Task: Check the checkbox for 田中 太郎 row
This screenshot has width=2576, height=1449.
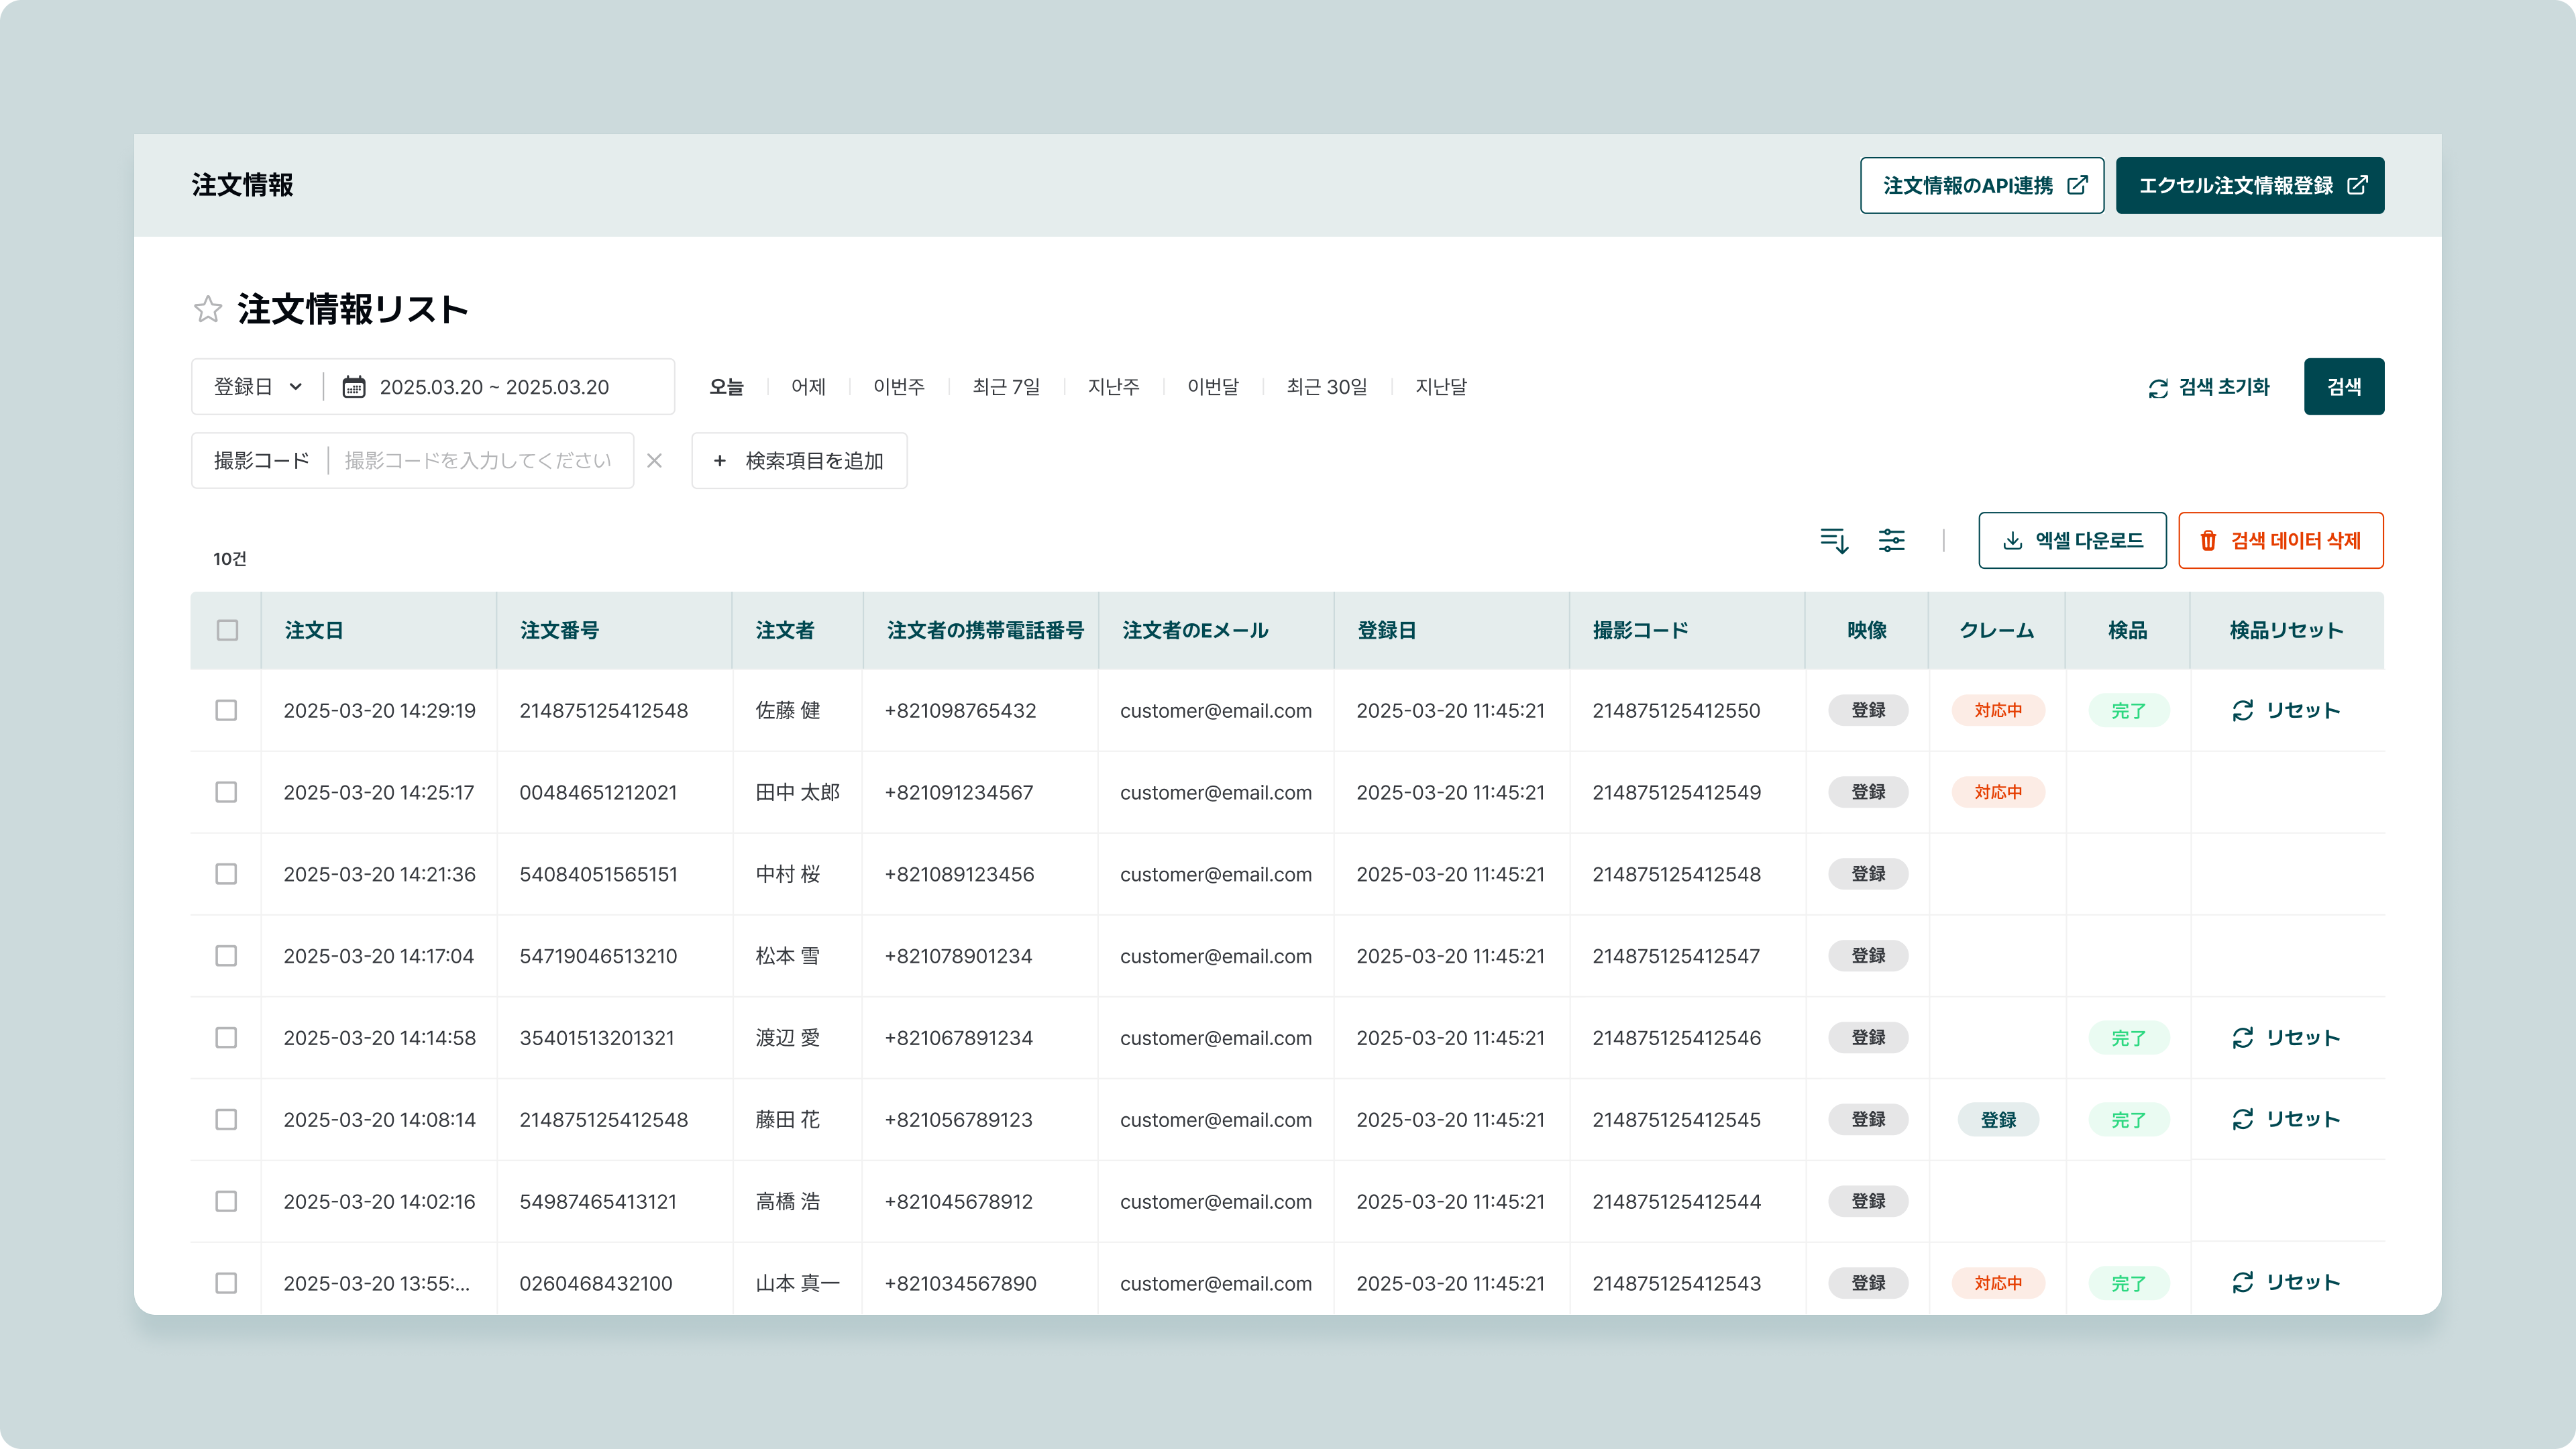Action: [x=226, y=792]
